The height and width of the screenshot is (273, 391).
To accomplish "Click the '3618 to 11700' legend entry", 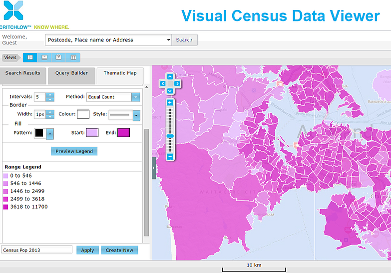I will (x=25, y=206).
